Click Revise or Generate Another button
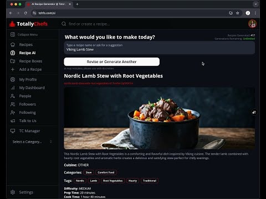Screen dimensions: 266x199 [111, 62]
